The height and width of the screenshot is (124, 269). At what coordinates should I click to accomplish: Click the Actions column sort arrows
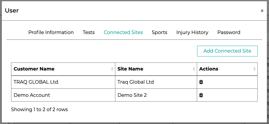click(254, 69)
